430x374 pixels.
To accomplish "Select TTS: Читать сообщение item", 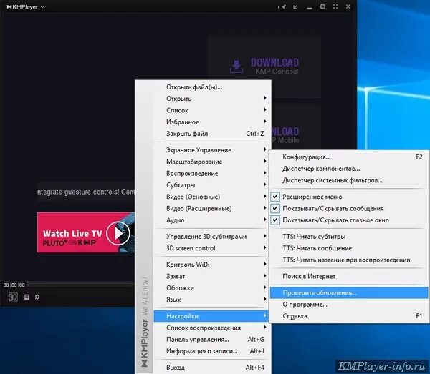I will point(349,248).
